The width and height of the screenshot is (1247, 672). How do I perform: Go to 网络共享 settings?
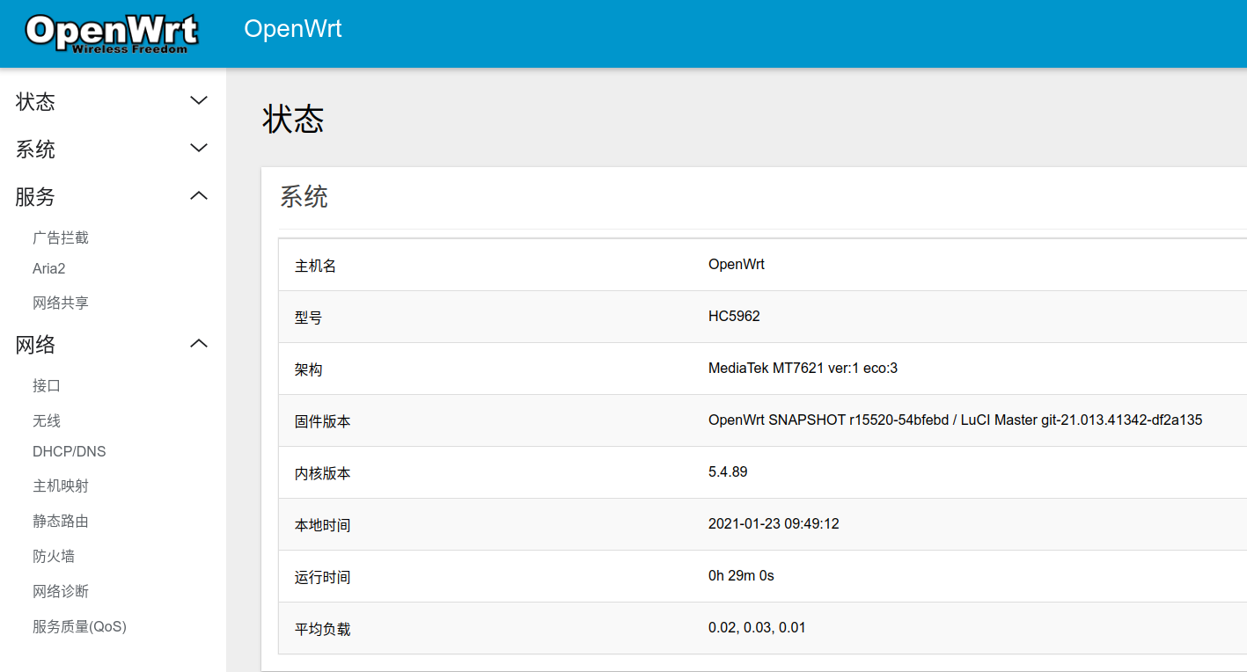coord(61,303)
